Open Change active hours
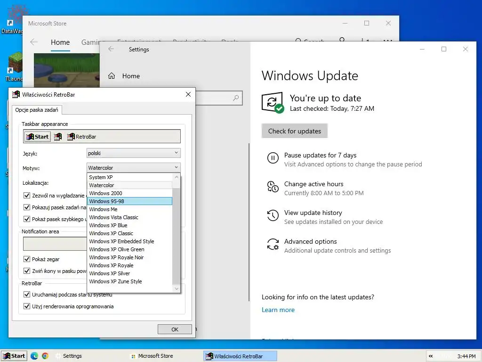 click(313, 184)
